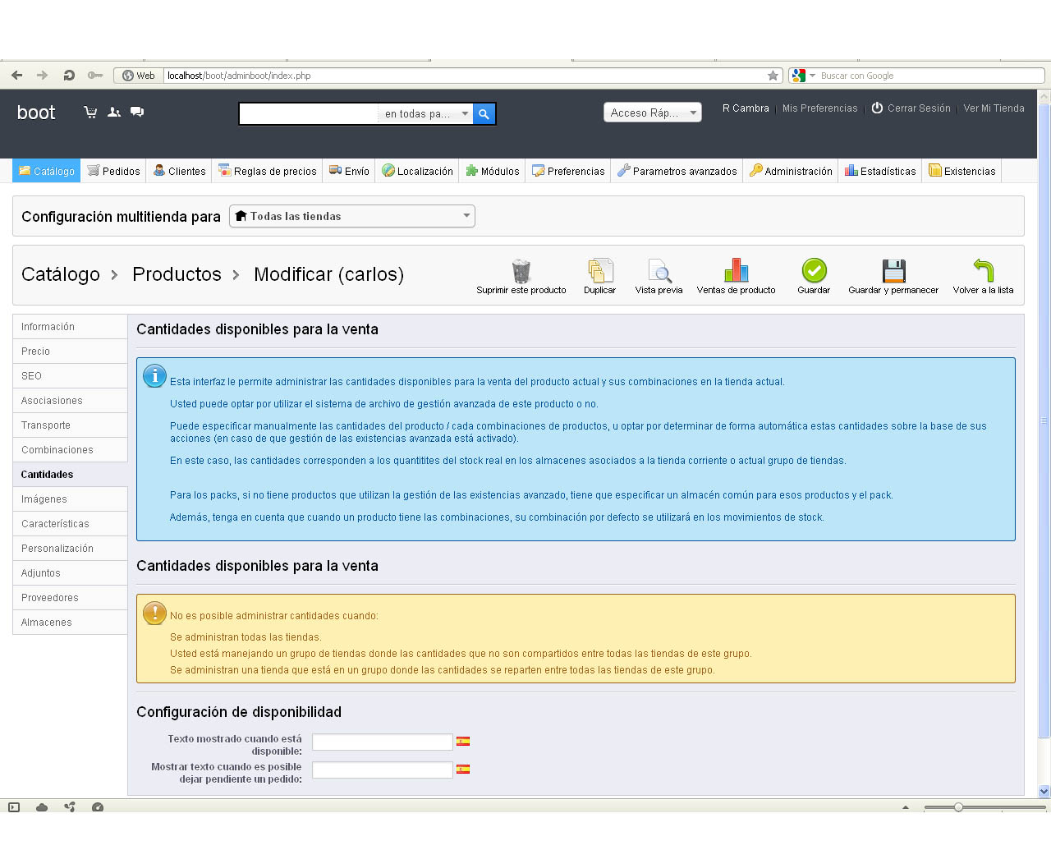The width and height of the screenshot is (1051, 841).
Task: Click the blue information icon in the notice
Action: pyautogui.click(x=154, y=376)
